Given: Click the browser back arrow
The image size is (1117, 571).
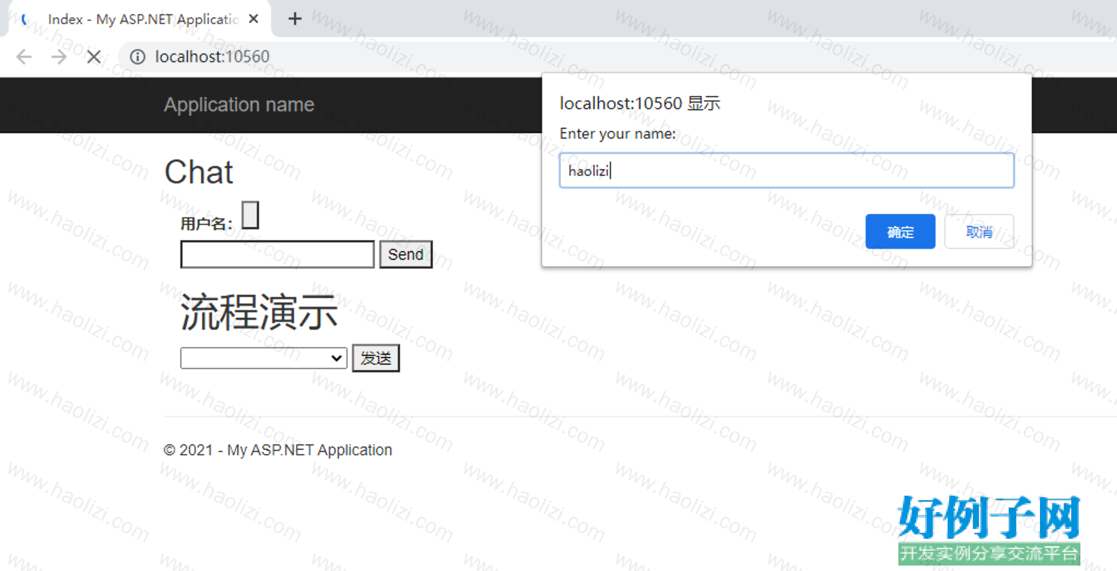Looking at the screenshot, I should pos(24,57).
